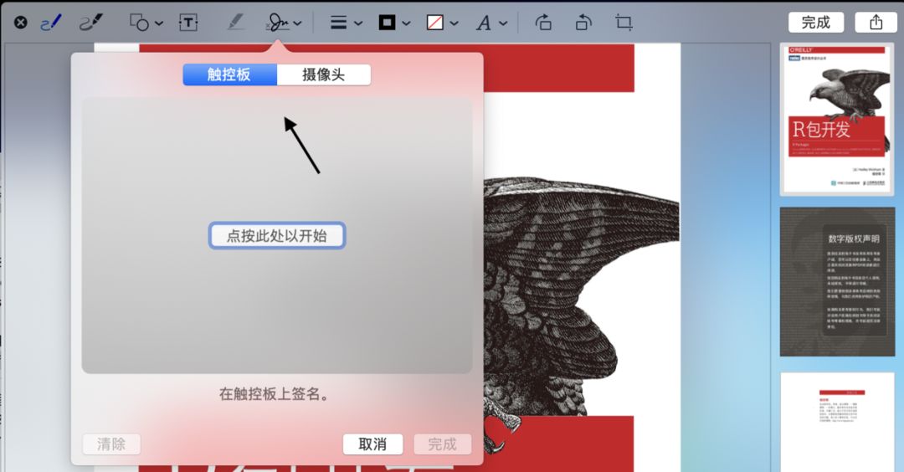The width and height of the screenshot is (904, 472).
Task: Click the 完成 button in signature popup
Action: point(442,444)
